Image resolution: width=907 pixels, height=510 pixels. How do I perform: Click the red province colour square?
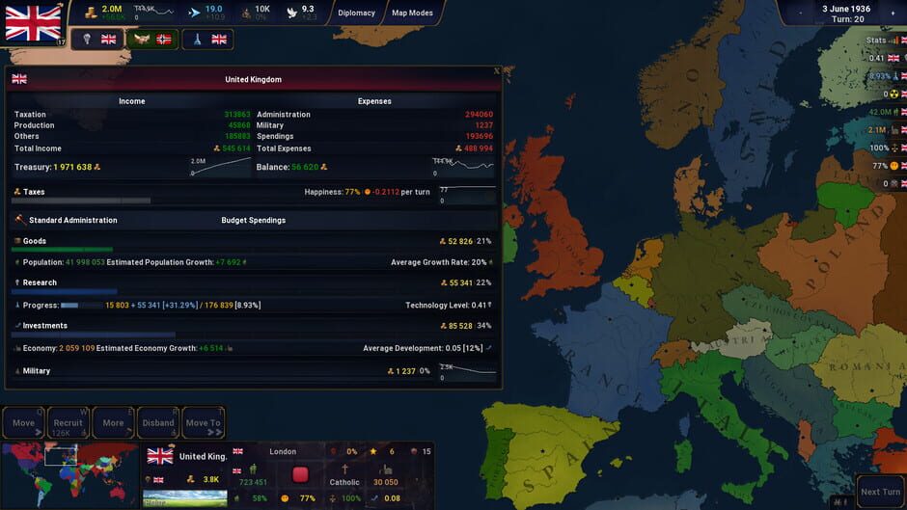click(300, 474)
